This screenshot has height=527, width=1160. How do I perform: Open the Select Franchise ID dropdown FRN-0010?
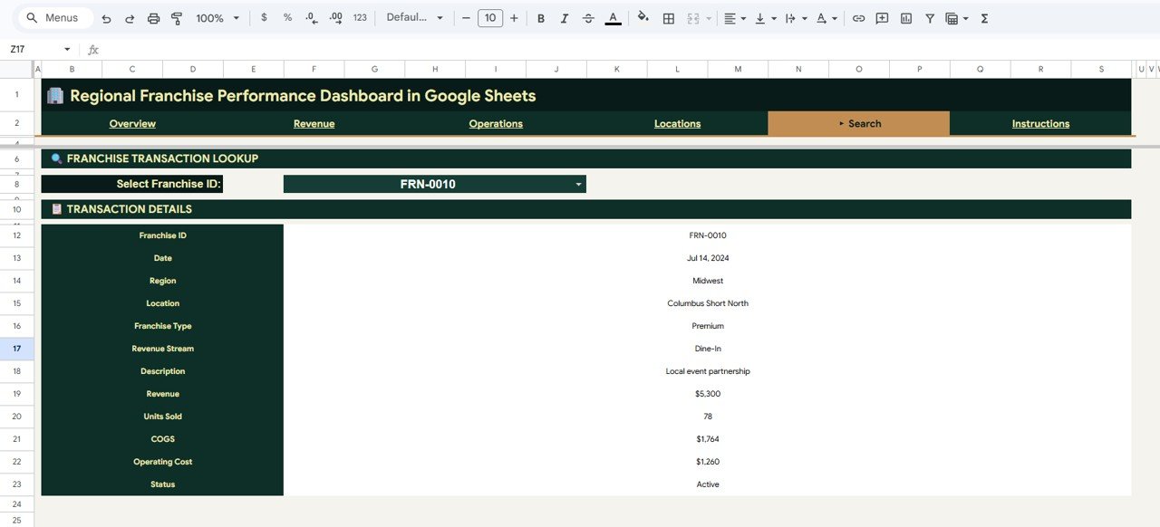click(435, 184)
